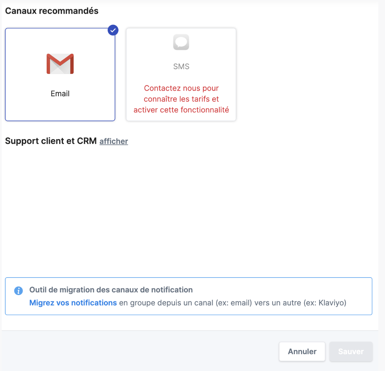Click the red Contactez nous pricing text
The height and width of the screenshot is (371, 385).
[181, 99]
